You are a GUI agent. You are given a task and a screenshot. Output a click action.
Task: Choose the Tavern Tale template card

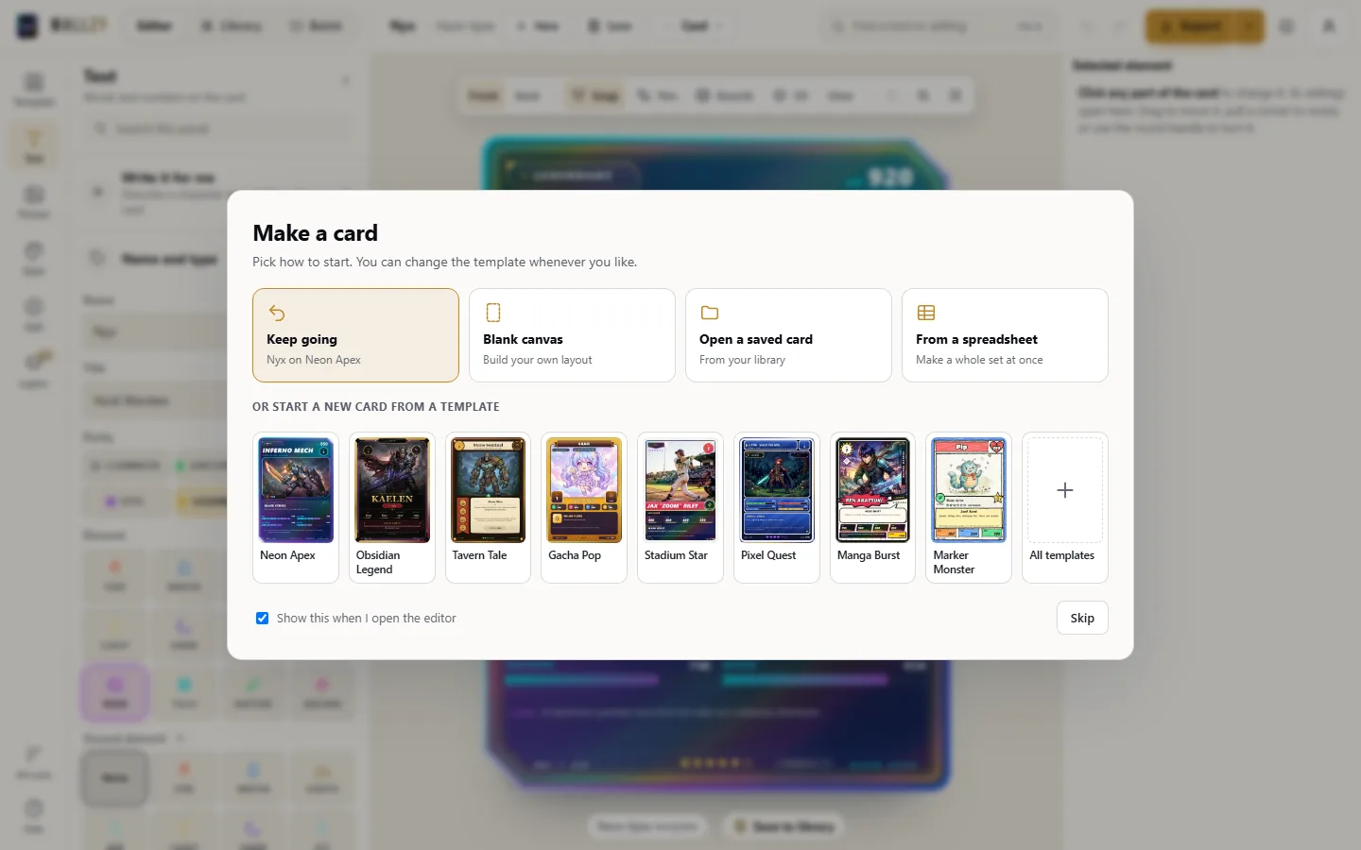(488, 507)
